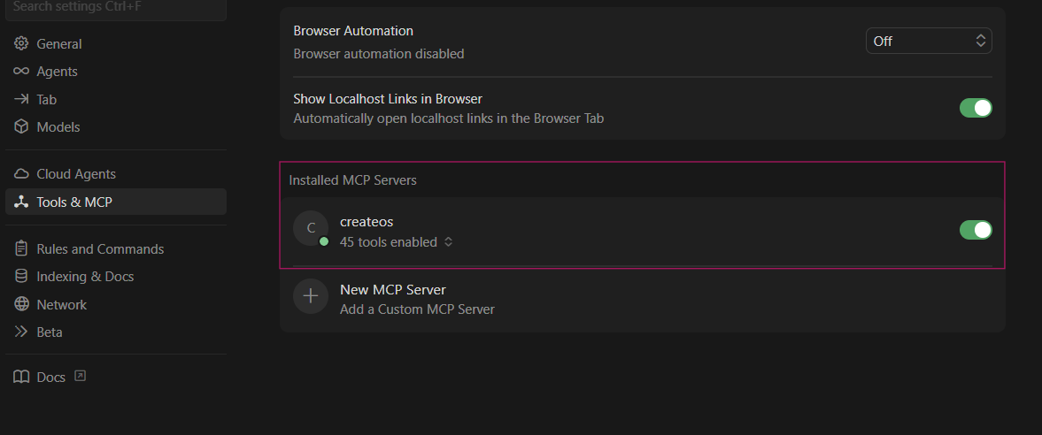
Task: Select Tools & MCP in sidebar
Action: 74,202
